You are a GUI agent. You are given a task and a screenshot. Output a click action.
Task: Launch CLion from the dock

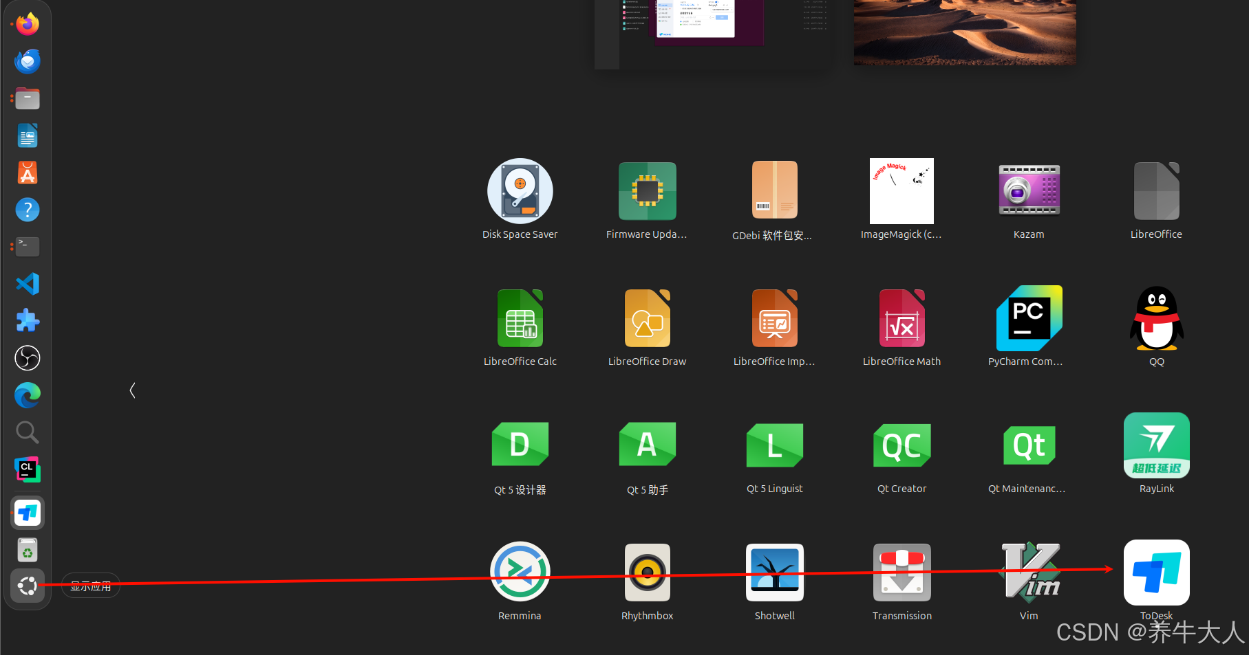[x=28, y=469]
